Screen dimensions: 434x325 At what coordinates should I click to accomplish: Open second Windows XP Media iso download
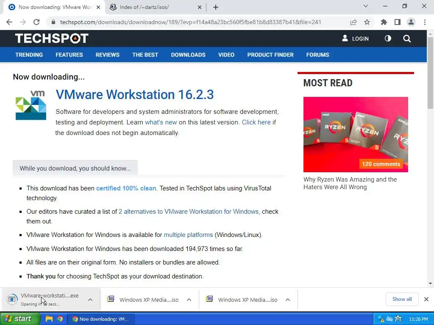(242, 300)
